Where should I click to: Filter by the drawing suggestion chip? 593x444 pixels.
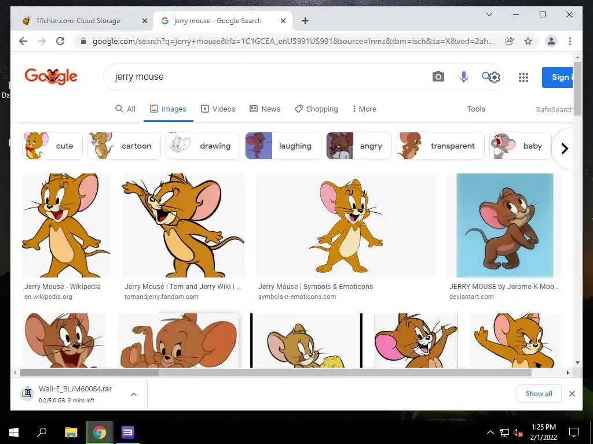[x=203, y=146]
